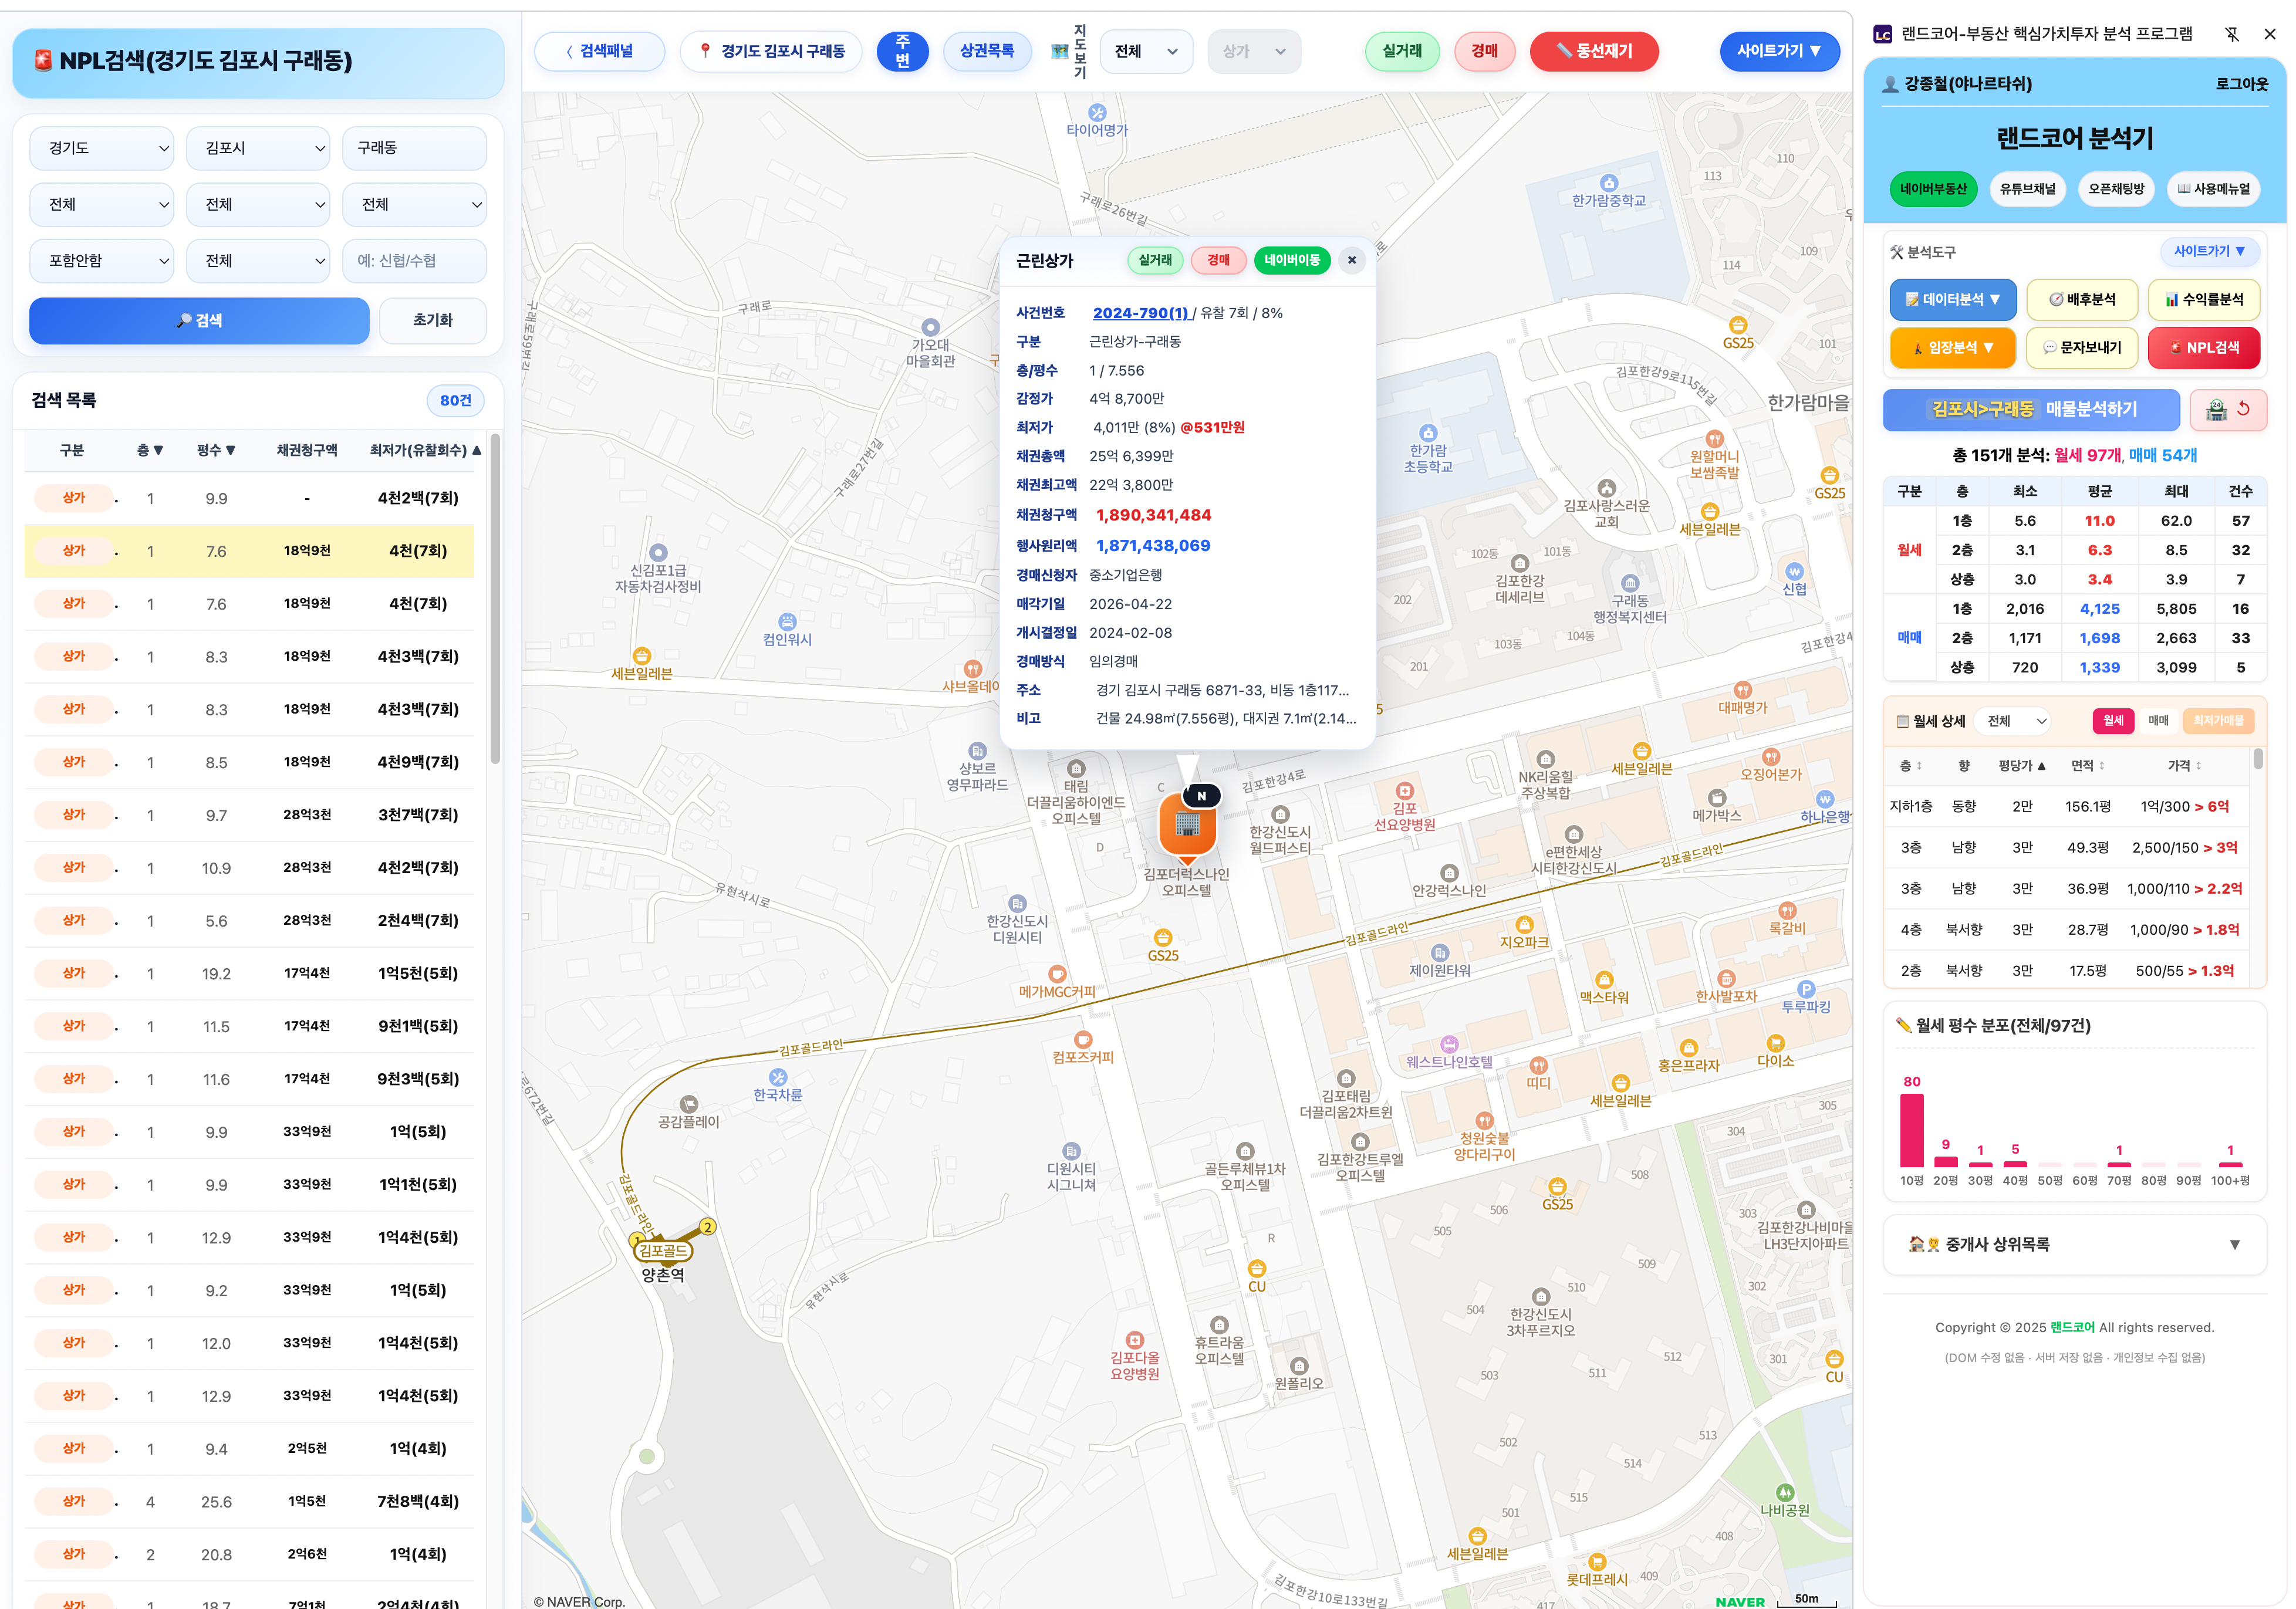Screen dimensions: 2296x1609
Task: Click the 컴인워시 car wash icon
Action: click(787, 622)
